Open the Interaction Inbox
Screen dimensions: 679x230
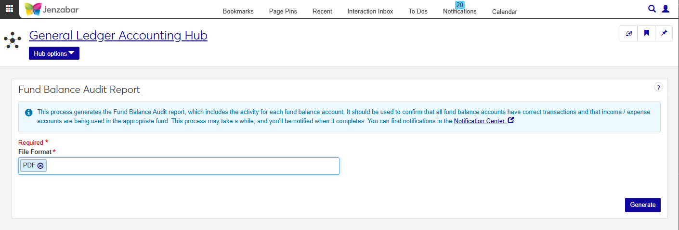point(370,12)
